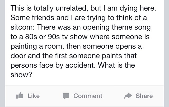Click the final word 'show?' in the post
This screenshot has width=169, height=107.
[21, 75]
